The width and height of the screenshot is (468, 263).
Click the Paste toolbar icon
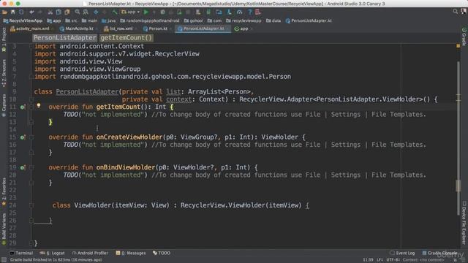(67, 12)
